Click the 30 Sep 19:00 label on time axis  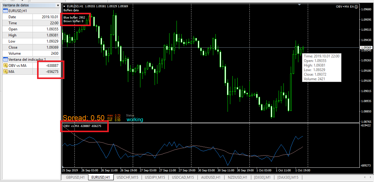[245, 170]
